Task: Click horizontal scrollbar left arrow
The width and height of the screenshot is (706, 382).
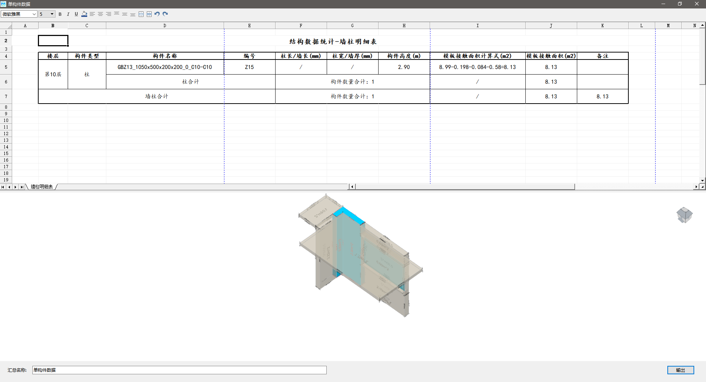Action: click(352, 187)
